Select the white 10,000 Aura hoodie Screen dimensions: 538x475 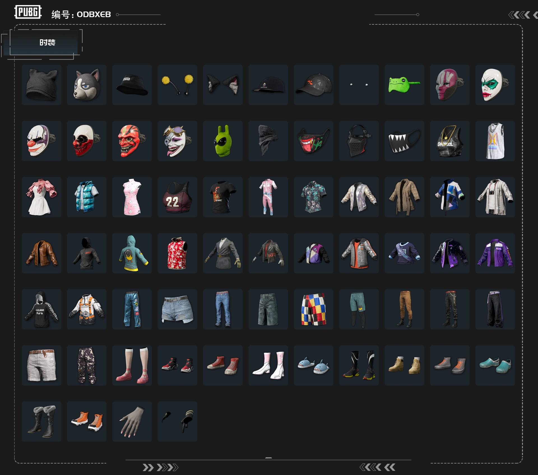tap(41, 309)
